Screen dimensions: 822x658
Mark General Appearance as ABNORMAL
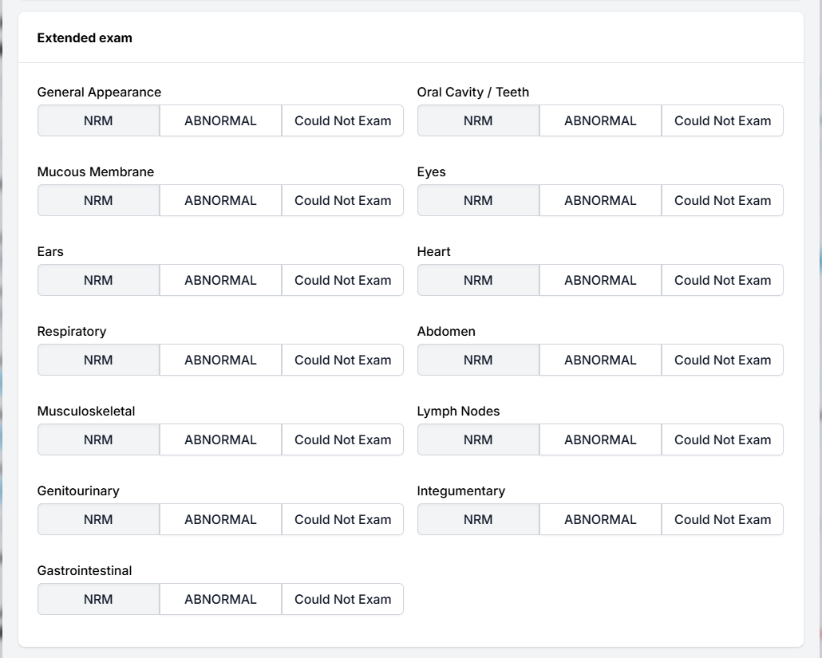pos(220,120)
